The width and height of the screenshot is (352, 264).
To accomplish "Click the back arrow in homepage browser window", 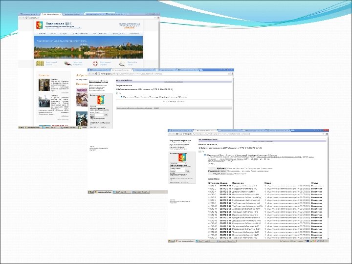I will (x=21, y=18).
